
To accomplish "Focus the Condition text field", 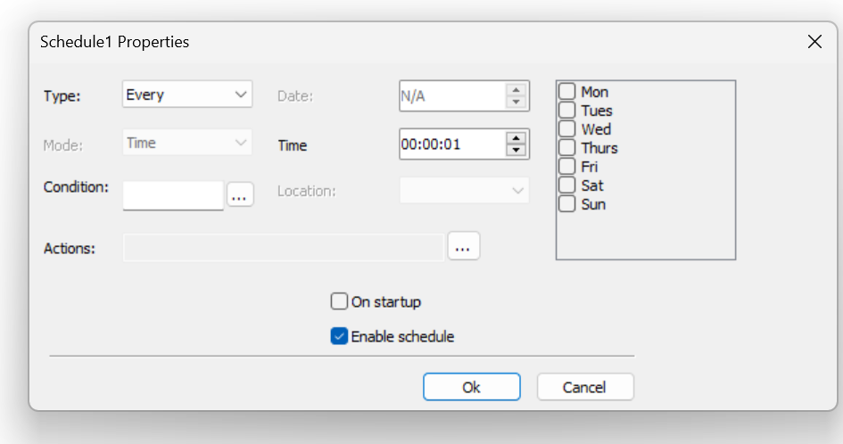I will [x=173, y=195].
